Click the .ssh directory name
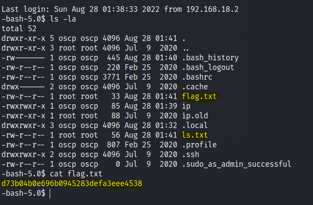Screen dimensions: 313x205 point(191,154)
